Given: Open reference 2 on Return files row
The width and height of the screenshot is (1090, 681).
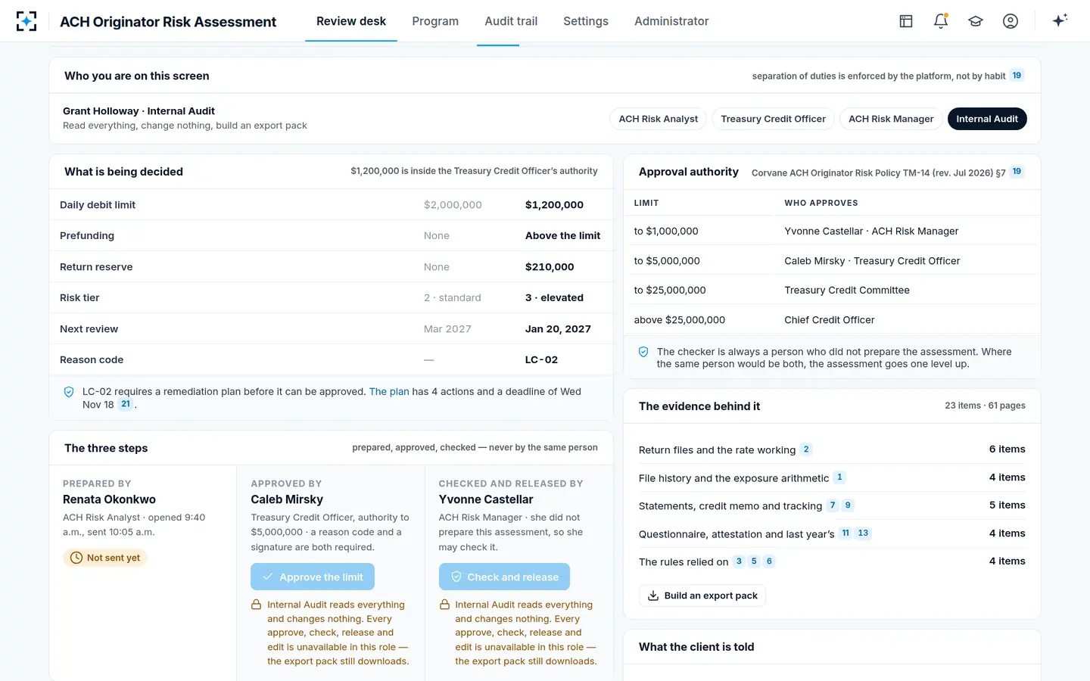Looking at the screenshot, I should 806,449.
